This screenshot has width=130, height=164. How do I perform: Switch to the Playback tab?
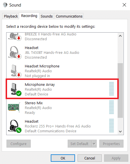(11, 16)
